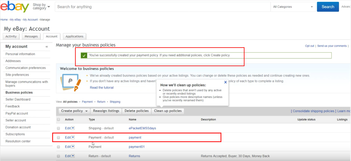The height and width of the screenshot is (161, 351).
Task: Open Edit arrow for payment default row
Action: 73,138
